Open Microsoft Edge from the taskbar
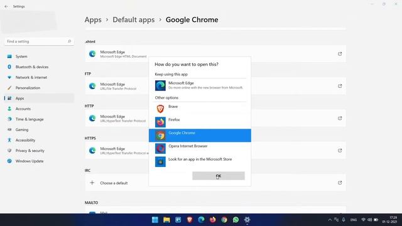Screen dimensions: 402x226 (x=201, y=220)
